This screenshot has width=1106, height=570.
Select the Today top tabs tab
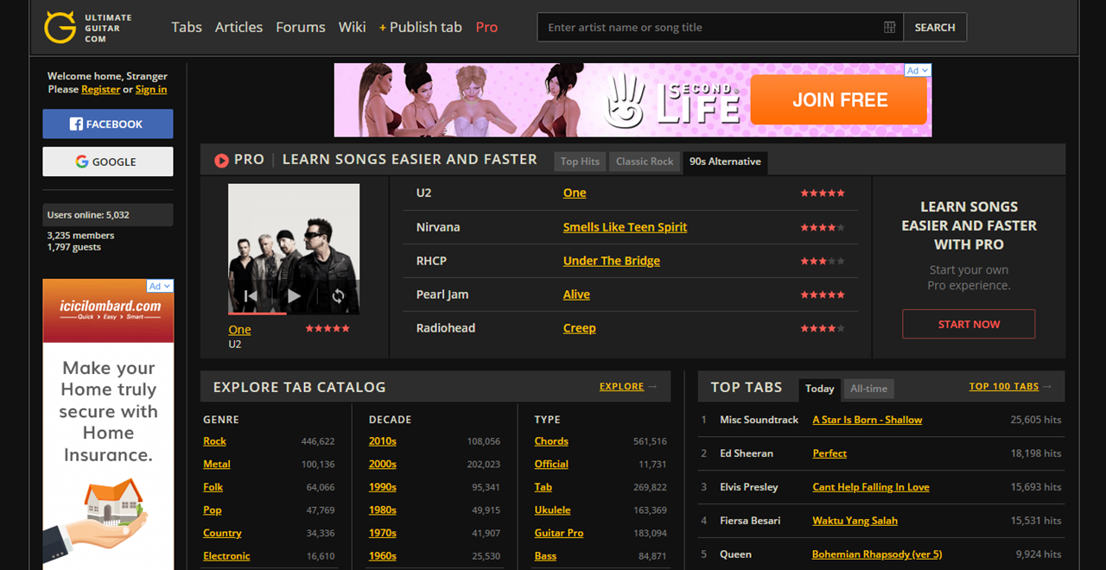(820, 389)
